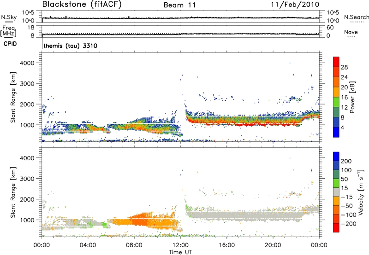Click the 28 tick label on power colorbar
The height and width of the screenshot is (255, 369).
click(344, 67)
